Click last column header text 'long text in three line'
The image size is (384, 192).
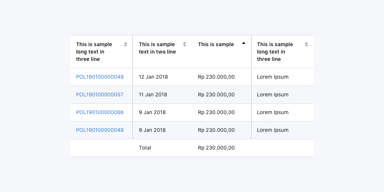point(275,52)
